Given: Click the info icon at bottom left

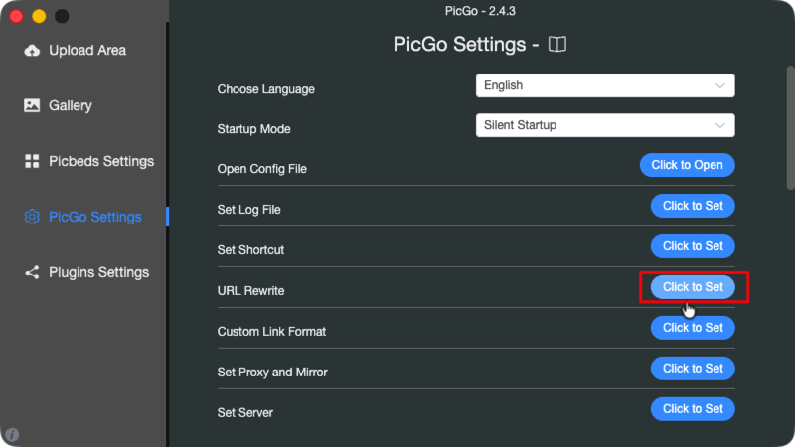Looking at the screenshot, I should 12,434.
